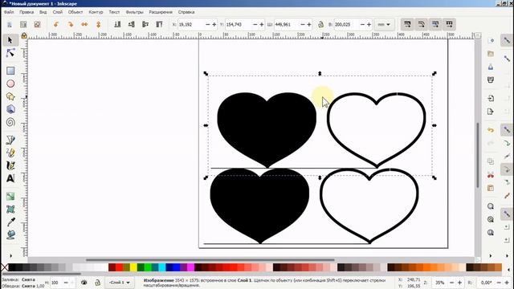This screenshot has width=514, height=289.
Task: Expand commands bar overflow arrow
Action: (491, 255)
